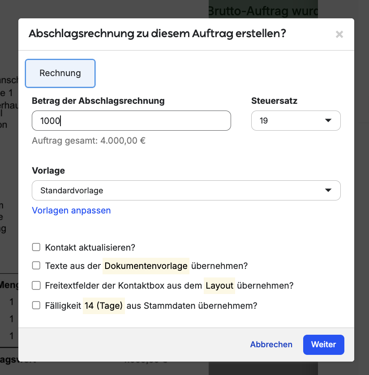Toggle Freitextfelder der Kontaktbox checkbox
The height and width of the screenshot is (375, 369).
click(x=36, y=286)
